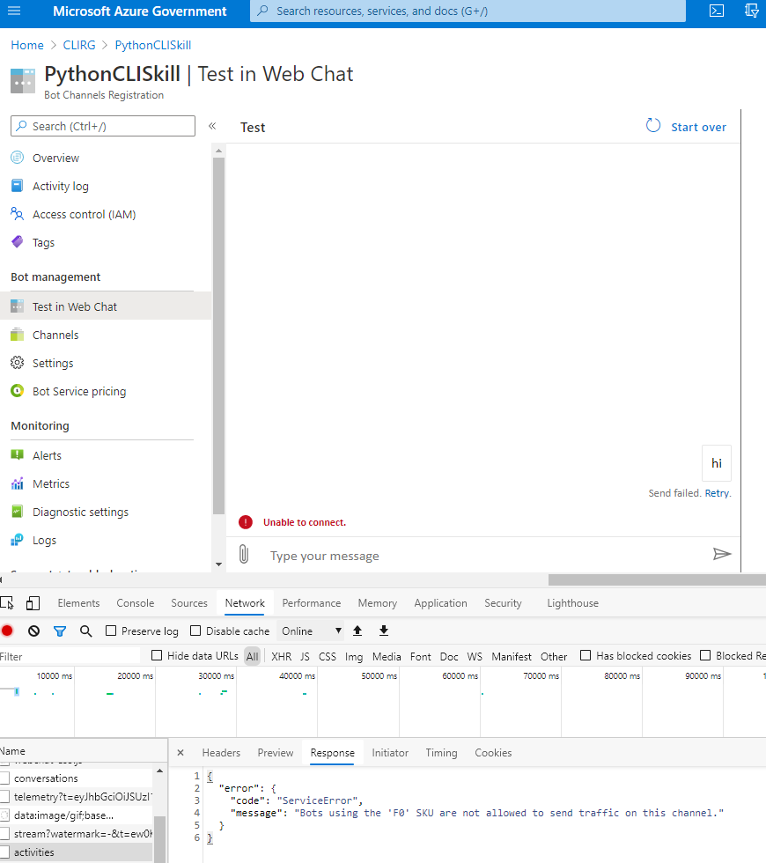766x863 pixels.
Task: Collapse the sidebar with the double chevron
Action: click(212, 126)
